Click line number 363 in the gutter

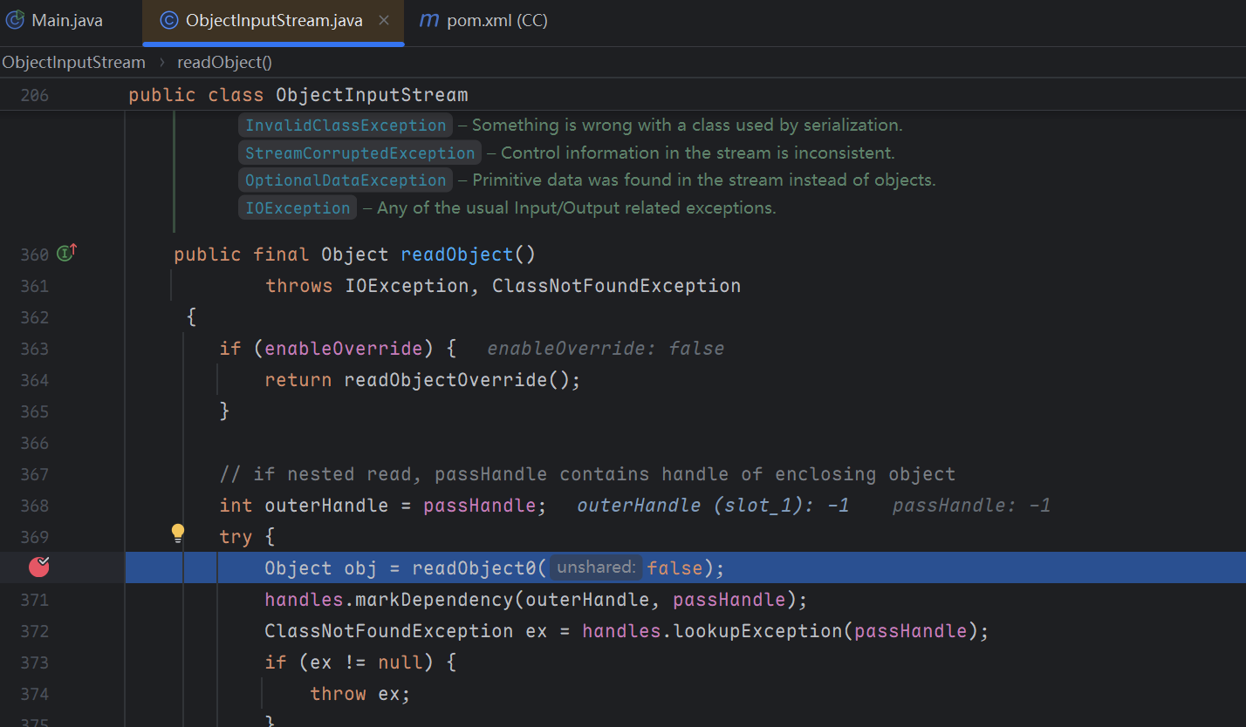tap(35, 349)
